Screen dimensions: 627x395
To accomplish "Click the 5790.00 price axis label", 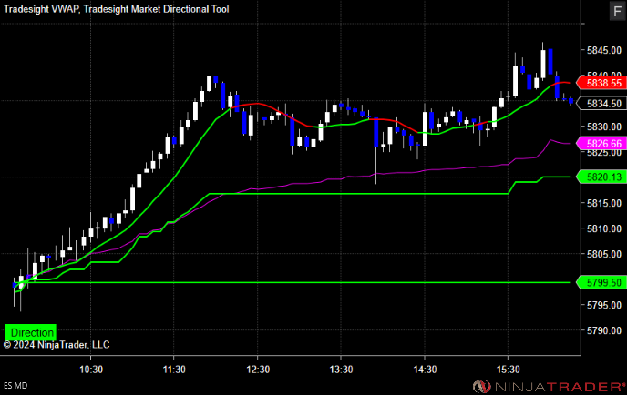I will click(604, 330).
